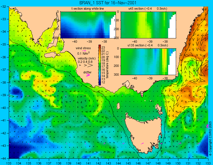This screenshot has height=165, width=213.
Task: Click the "drifter" legend label
Action: (87, 72)
